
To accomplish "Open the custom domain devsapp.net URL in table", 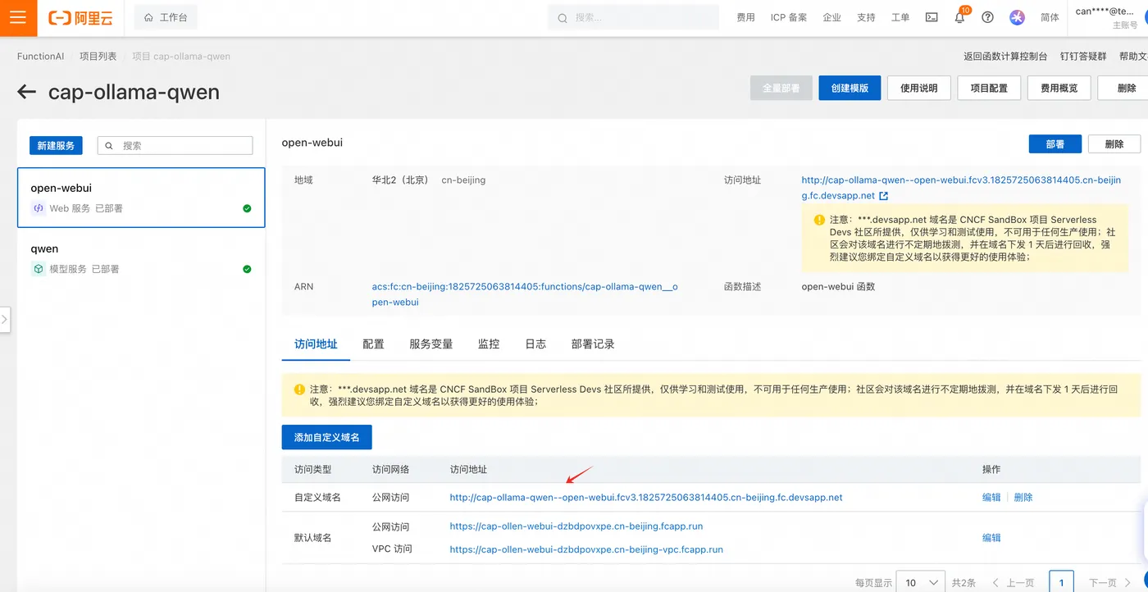I will (646, 498).
